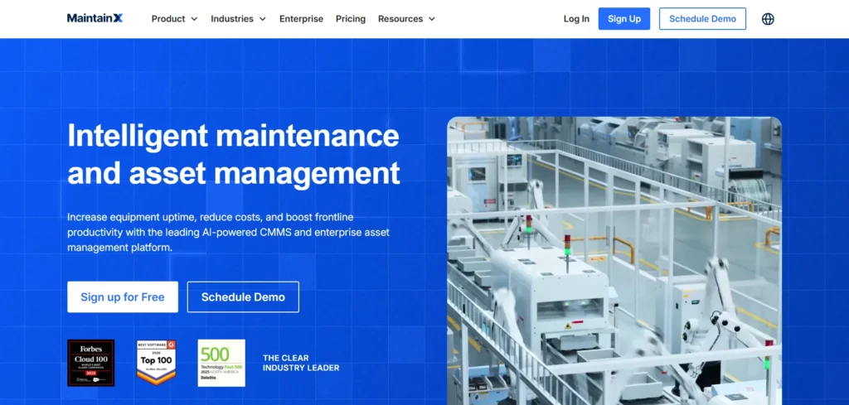
Task: Click 'THE CLEAR INDUSTRY LEADER' text
Action: [301, 363]
